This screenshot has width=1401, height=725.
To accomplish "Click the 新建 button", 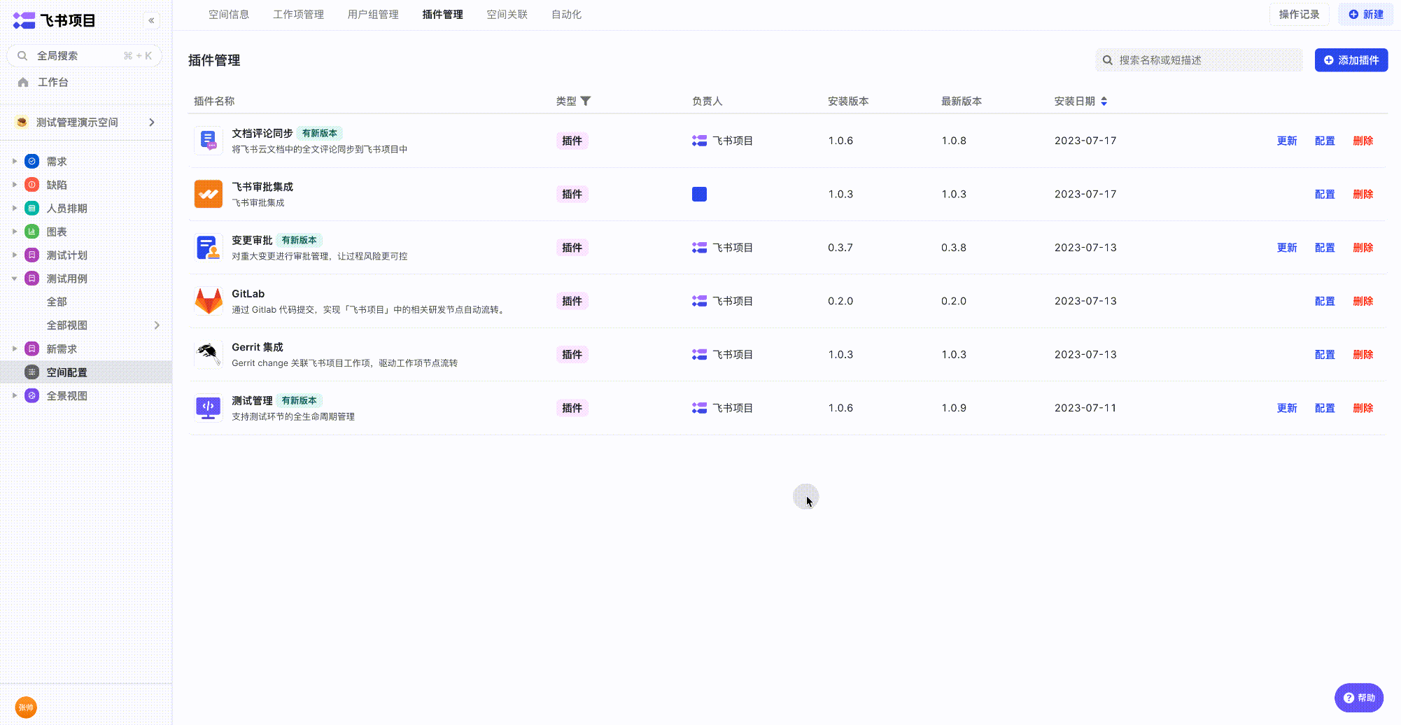I will [x=1366, y=15].
